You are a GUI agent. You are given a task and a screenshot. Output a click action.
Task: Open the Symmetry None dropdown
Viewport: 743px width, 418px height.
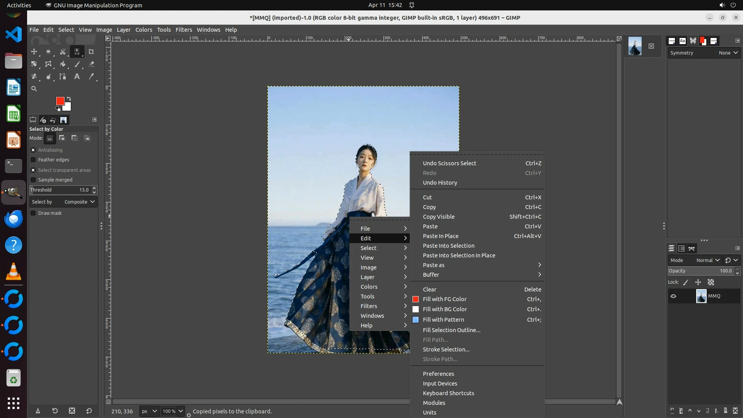(728, 53)
